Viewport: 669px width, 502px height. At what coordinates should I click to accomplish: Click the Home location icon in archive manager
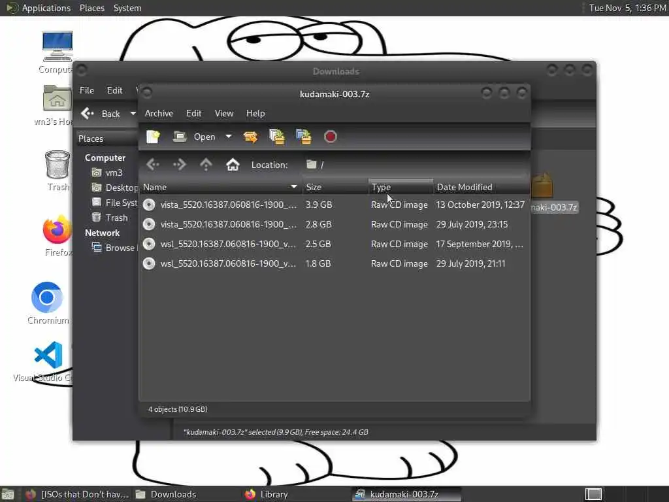pos(233,164)
